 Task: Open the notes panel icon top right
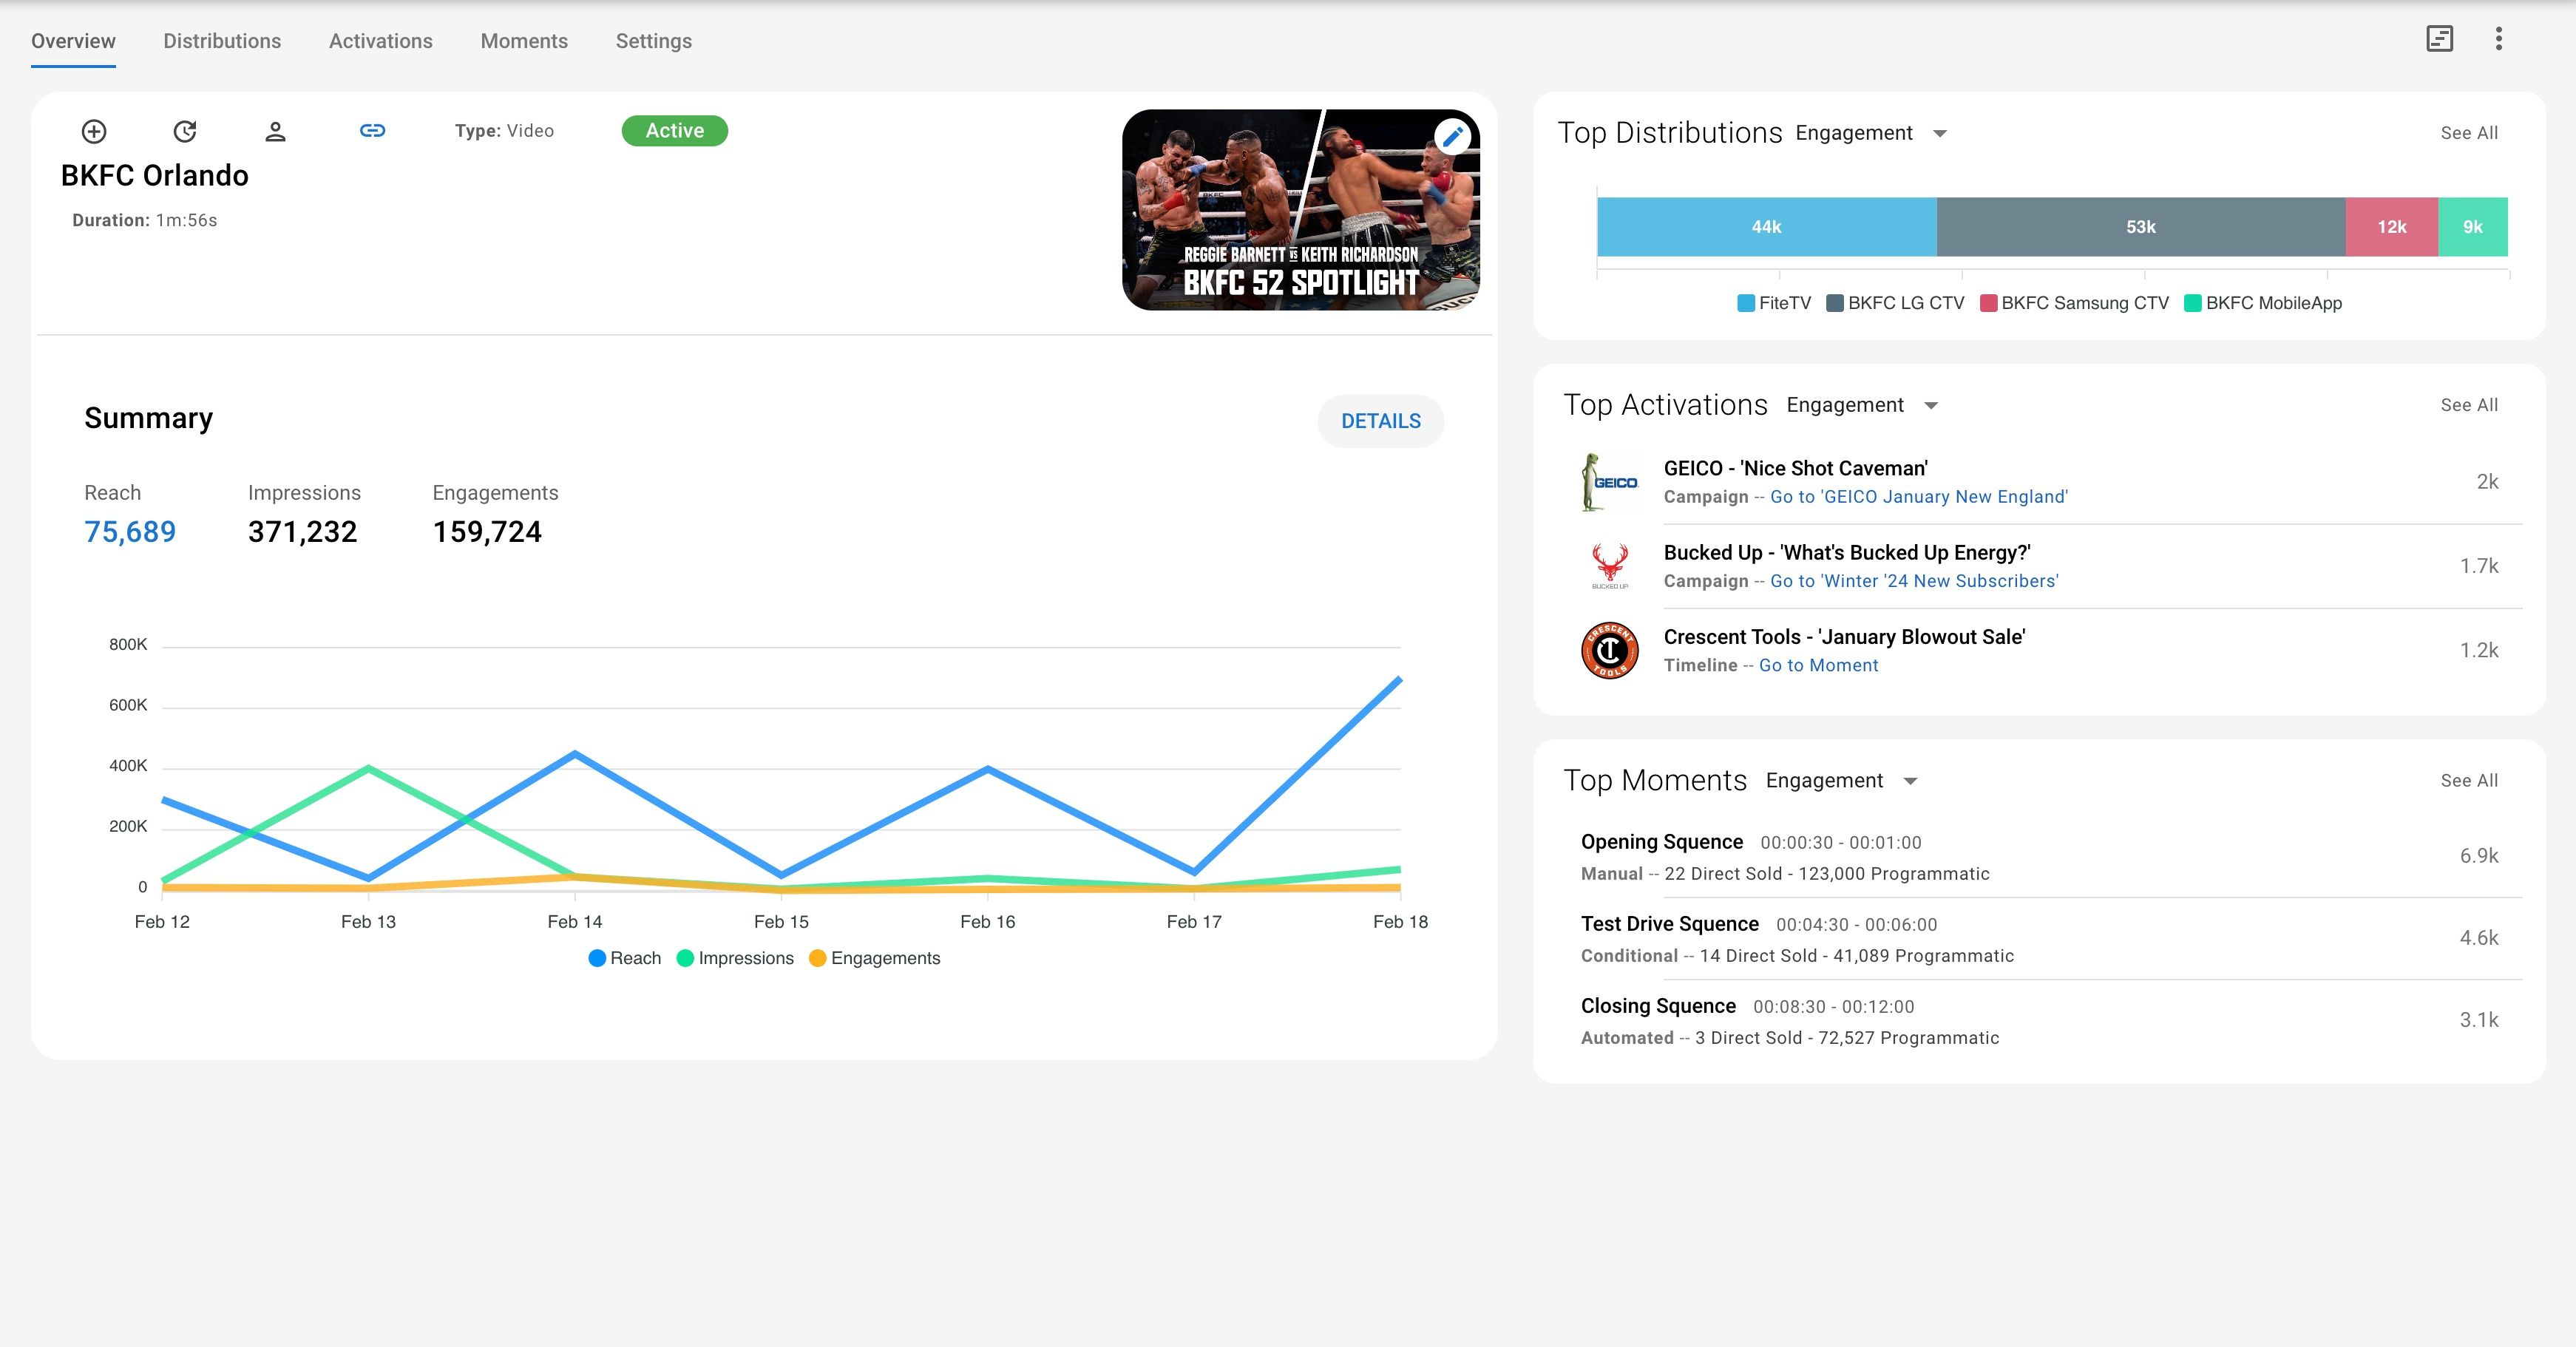click(2439, 39)
